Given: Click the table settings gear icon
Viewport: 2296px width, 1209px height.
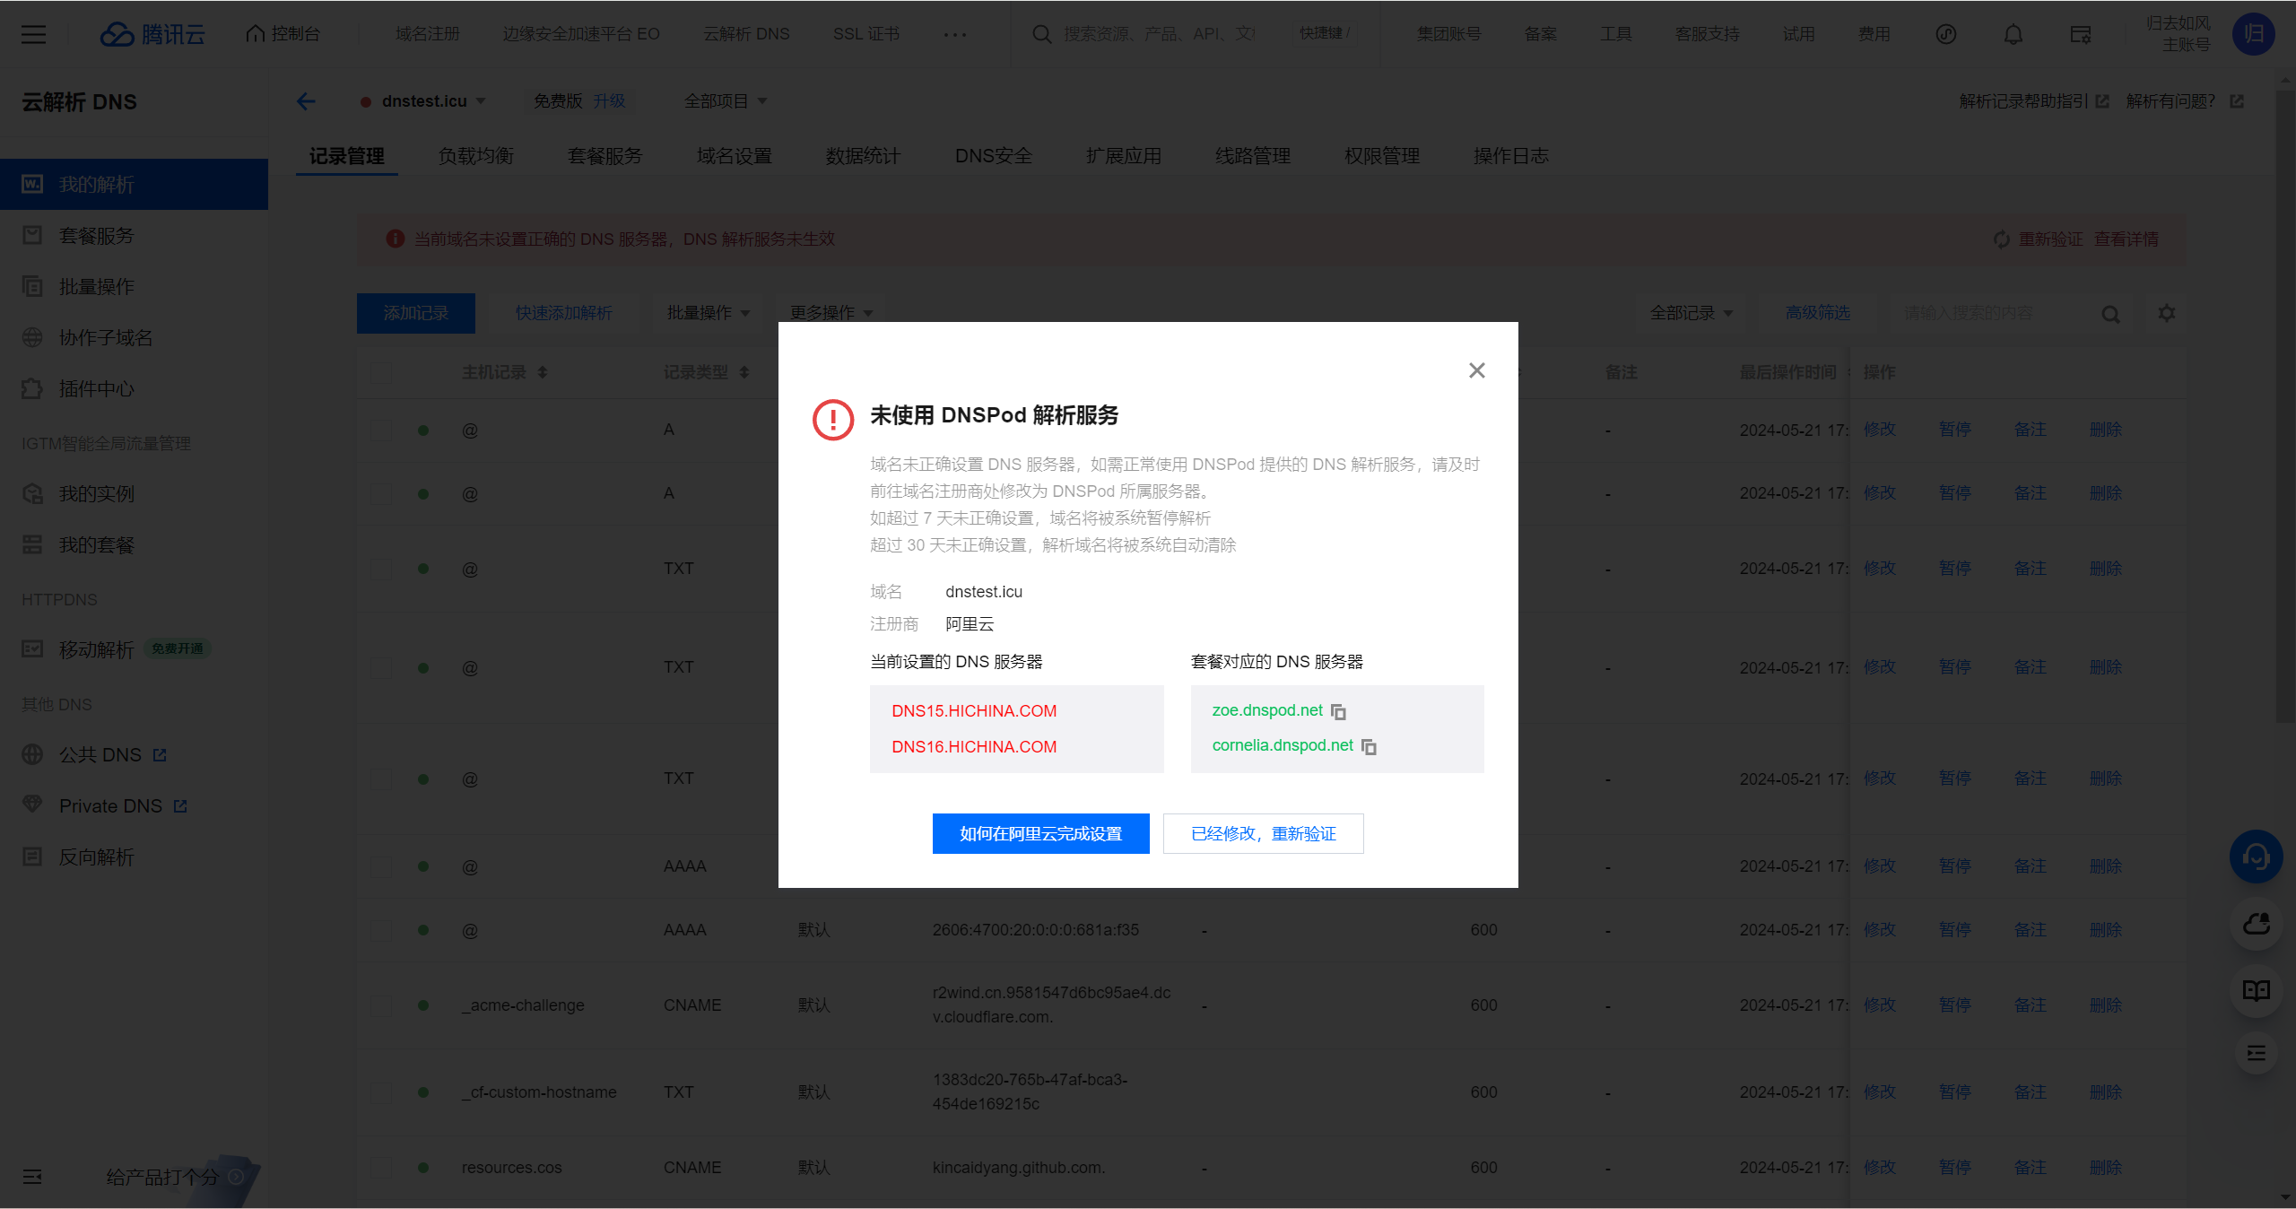Looking at the screenshot, I should coord(2167,313).
